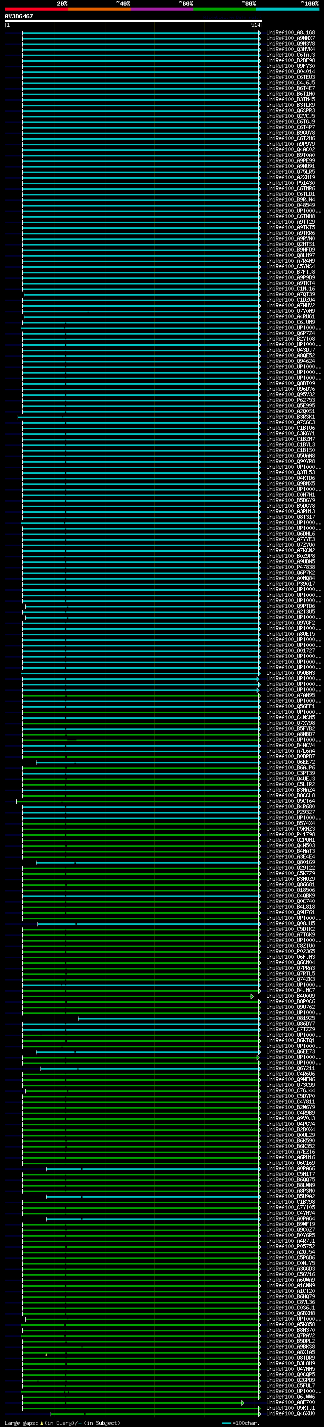Viewport: 324px width, 1427px height.
Task: Select hit UniRef100_Q8LH97
Action: (290, 255)
